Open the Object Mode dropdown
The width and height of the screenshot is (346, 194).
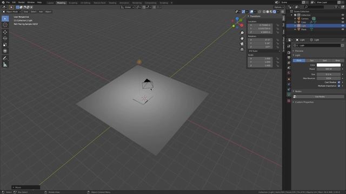11,12
